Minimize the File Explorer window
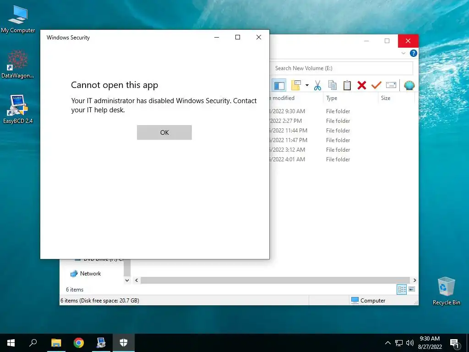The height and width of the screenshot is (352, 469). 366,41
